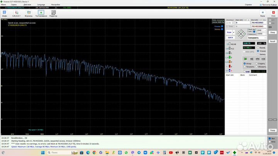278x156 pixels.
Task: Click the Start LBA input field
Action: click(242, 23)
